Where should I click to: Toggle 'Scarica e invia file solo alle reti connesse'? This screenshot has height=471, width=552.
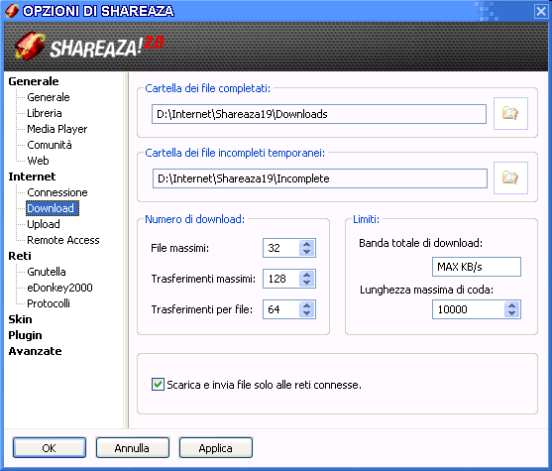pos(158,385)
